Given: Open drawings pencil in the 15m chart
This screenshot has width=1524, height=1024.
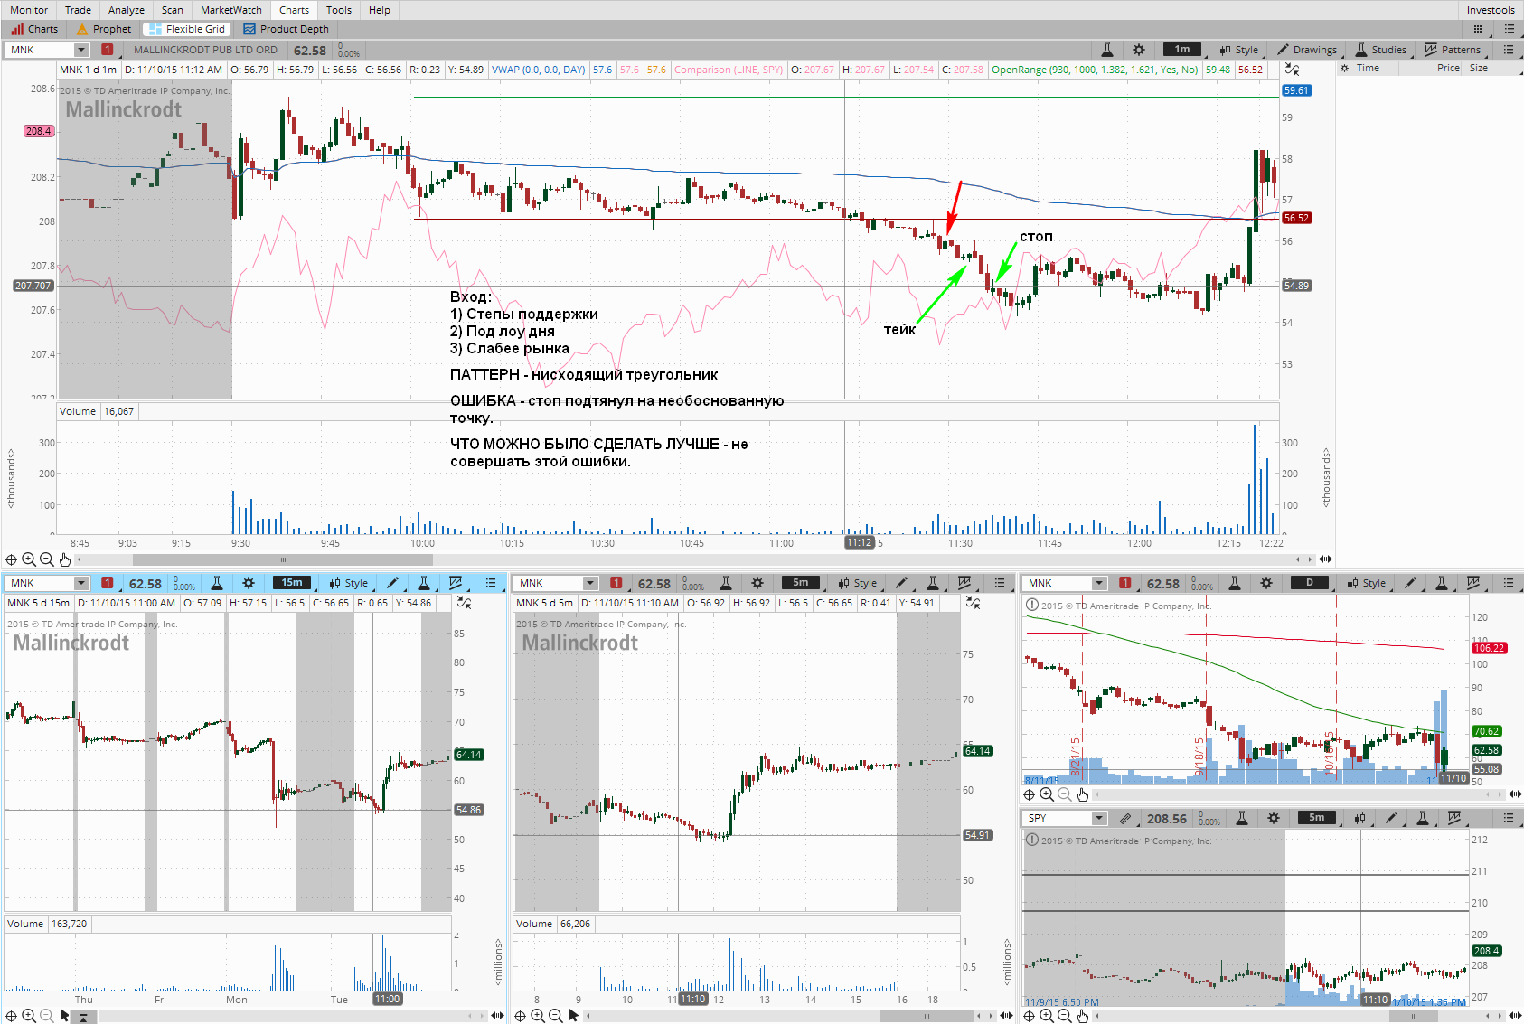Looking at the screenshot, I should click(x=393, y=583).
